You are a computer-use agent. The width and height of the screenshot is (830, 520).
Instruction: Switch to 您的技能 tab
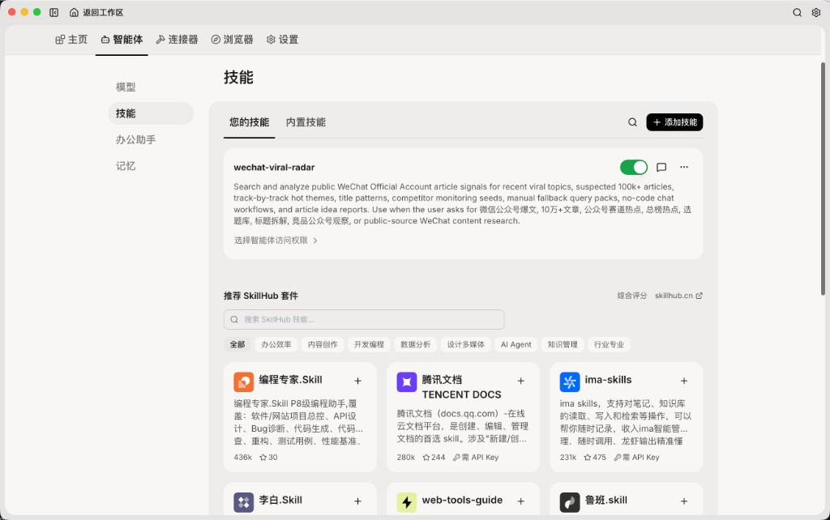[249, 122]
